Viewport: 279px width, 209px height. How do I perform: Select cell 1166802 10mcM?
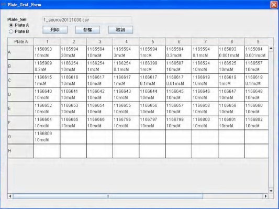tap(256, 123)
